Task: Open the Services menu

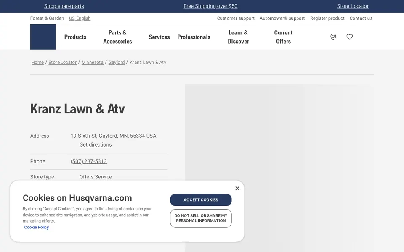Action: coord(159,37)
